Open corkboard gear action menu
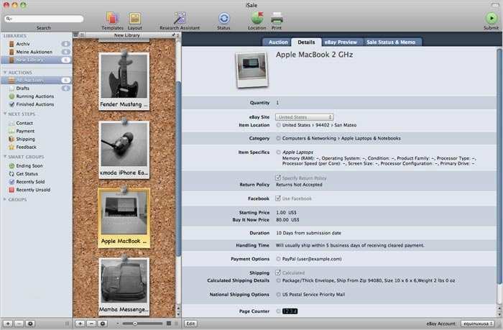This screenshot has width=503, height=330. coord(103,324)
